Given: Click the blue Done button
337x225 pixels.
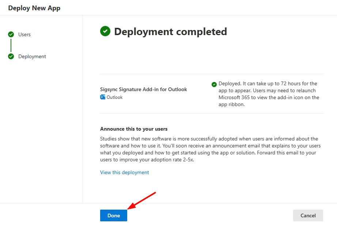Looking at the screenshot, I should (x=113, y=215).
